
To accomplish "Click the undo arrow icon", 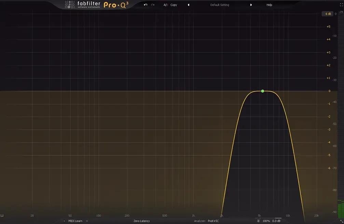I will click(146, 5).
